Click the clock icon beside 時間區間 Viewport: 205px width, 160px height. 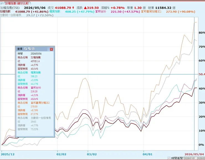(x=169, y=158)
